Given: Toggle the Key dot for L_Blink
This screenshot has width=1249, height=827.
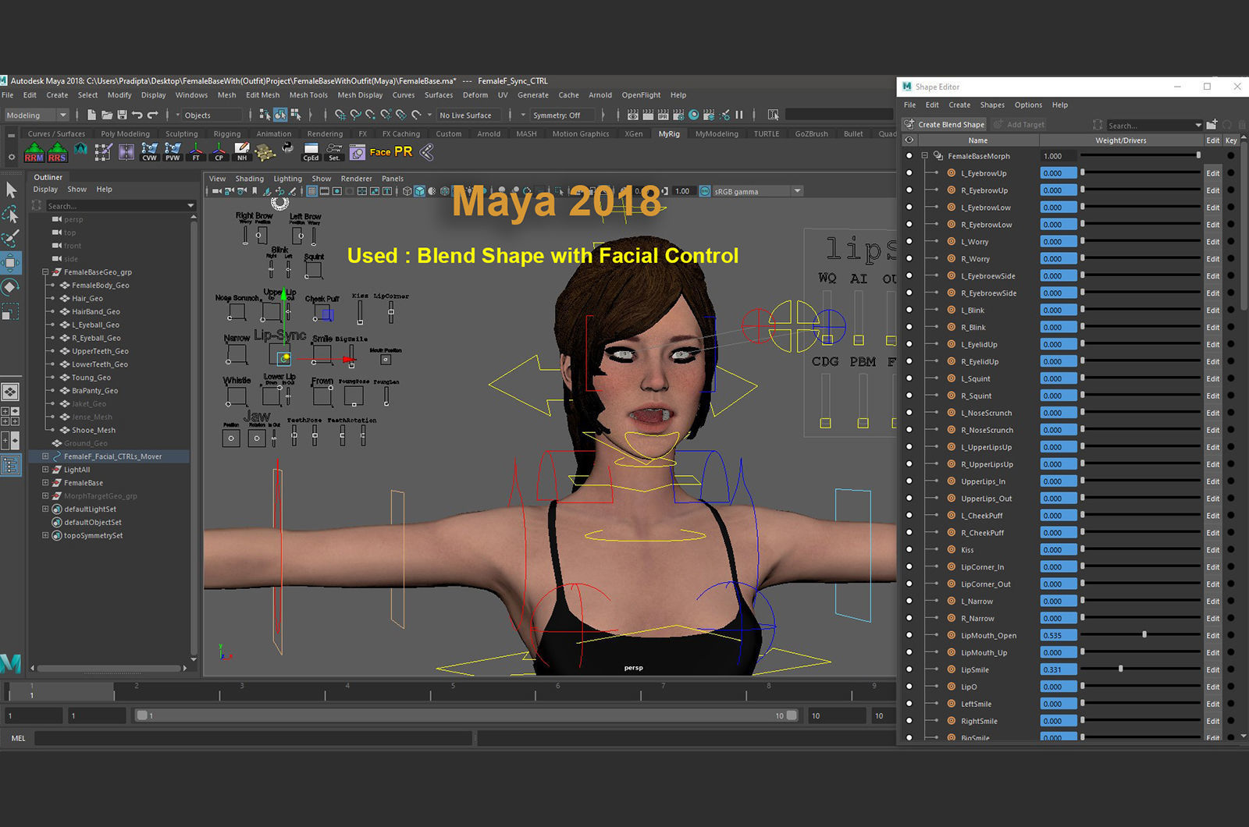Looking at the screenshot, I should coord(1231,311).
